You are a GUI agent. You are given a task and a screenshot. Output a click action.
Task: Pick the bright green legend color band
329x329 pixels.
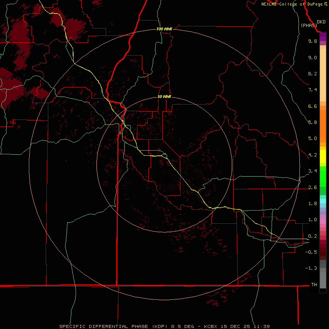click(323, 177)
